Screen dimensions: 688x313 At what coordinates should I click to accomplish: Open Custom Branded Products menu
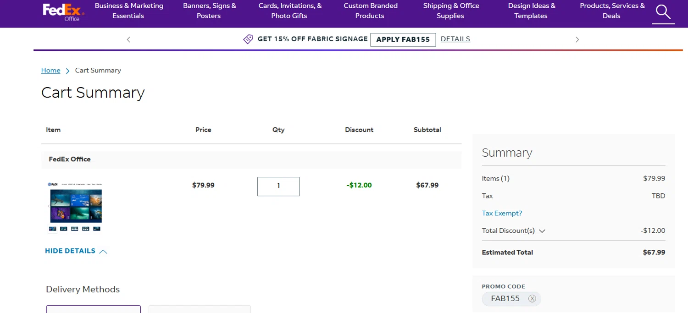[x=370, y=11]
